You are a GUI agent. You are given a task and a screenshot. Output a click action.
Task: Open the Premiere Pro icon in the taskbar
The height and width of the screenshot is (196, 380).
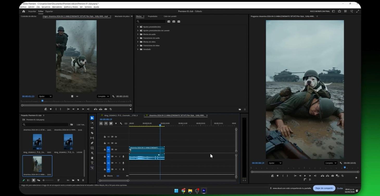point(204,191)
